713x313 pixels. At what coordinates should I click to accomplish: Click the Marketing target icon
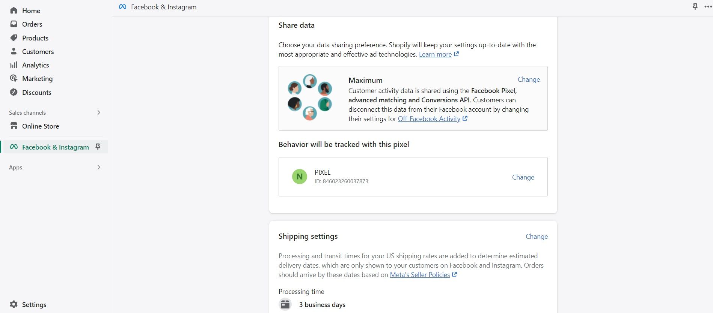[14, 78]
